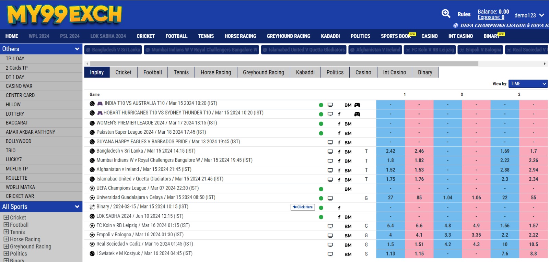Switch to the Tennis tab

[181, 72]
